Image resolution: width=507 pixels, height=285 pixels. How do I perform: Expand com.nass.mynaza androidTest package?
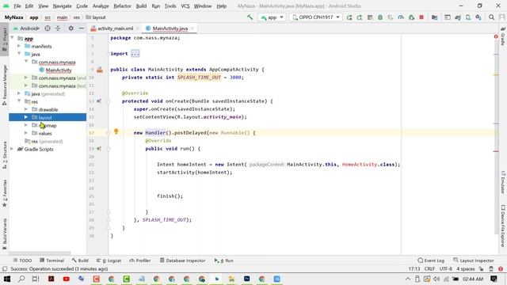point(26,78)
